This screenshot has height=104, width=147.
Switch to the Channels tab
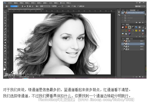click(x=127, y=39)
